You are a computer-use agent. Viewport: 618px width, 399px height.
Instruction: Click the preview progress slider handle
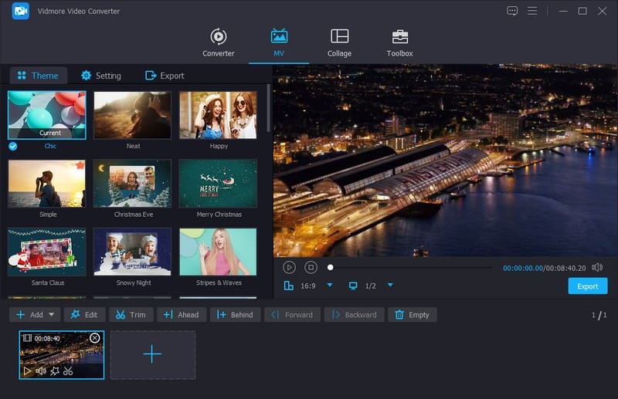pyautogui.click(x=331, y=268)
